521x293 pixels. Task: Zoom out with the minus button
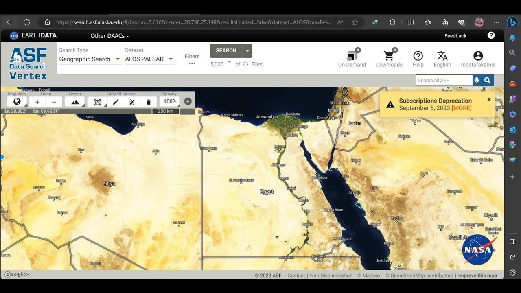click(x=54, y=102)
